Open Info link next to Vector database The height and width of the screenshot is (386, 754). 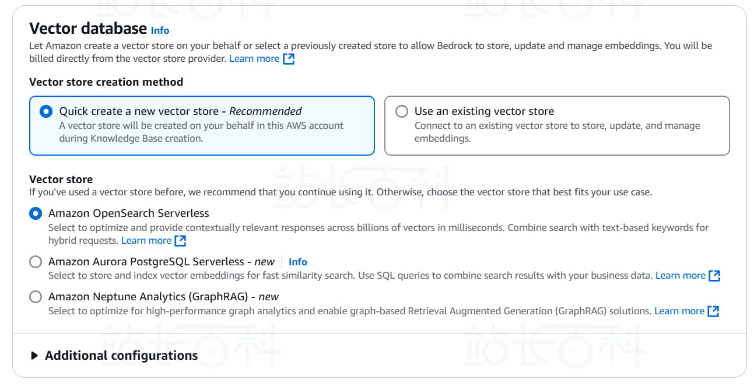(160, 30)
